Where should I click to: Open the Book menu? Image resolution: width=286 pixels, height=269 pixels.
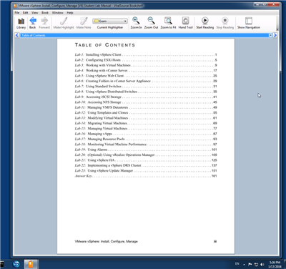(45, 13)
